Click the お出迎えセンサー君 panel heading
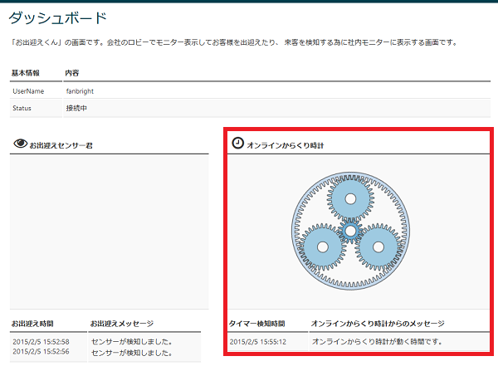This screenshot has height=366, width=498. click(61, 145)
